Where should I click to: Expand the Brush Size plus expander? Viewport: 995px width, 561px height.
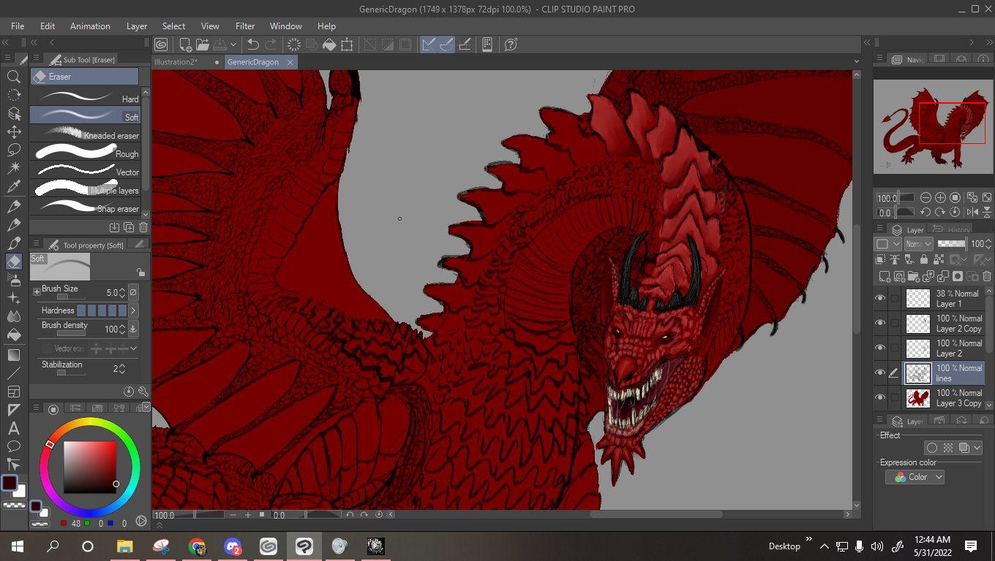point(37,291)
